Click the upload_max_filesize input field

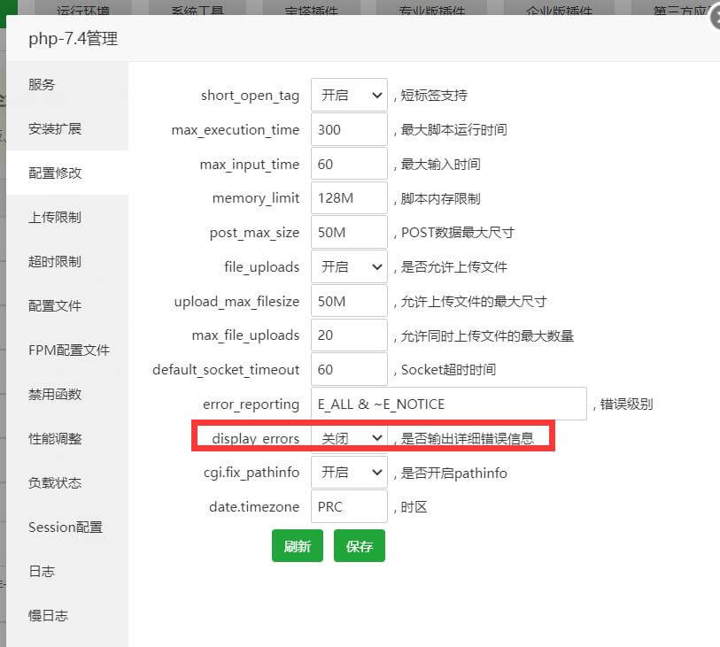349,301
